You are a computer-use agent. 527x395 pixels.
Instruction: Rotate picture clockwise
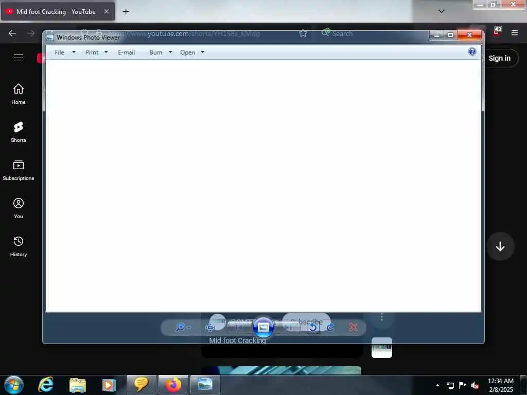pos(330,327)
